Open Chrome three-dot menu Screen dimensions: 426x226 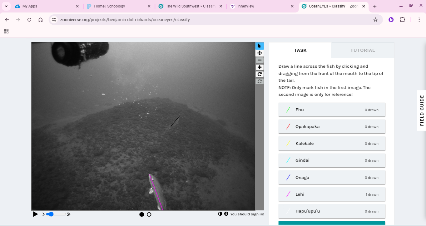pyautogui.click(x=419, y=20)
